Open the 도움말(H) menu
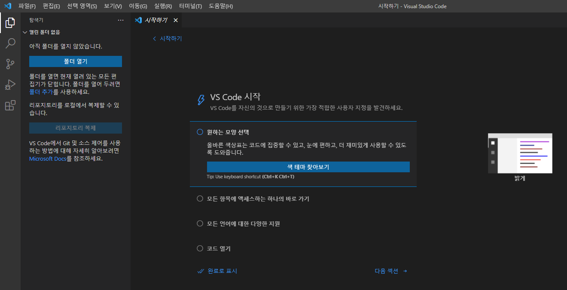Viewport: 567px width, 290px height. point(221,6)
